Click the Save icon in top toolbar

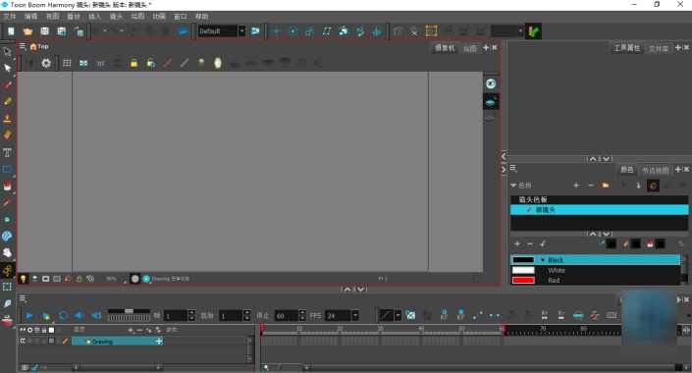[44, 31]
